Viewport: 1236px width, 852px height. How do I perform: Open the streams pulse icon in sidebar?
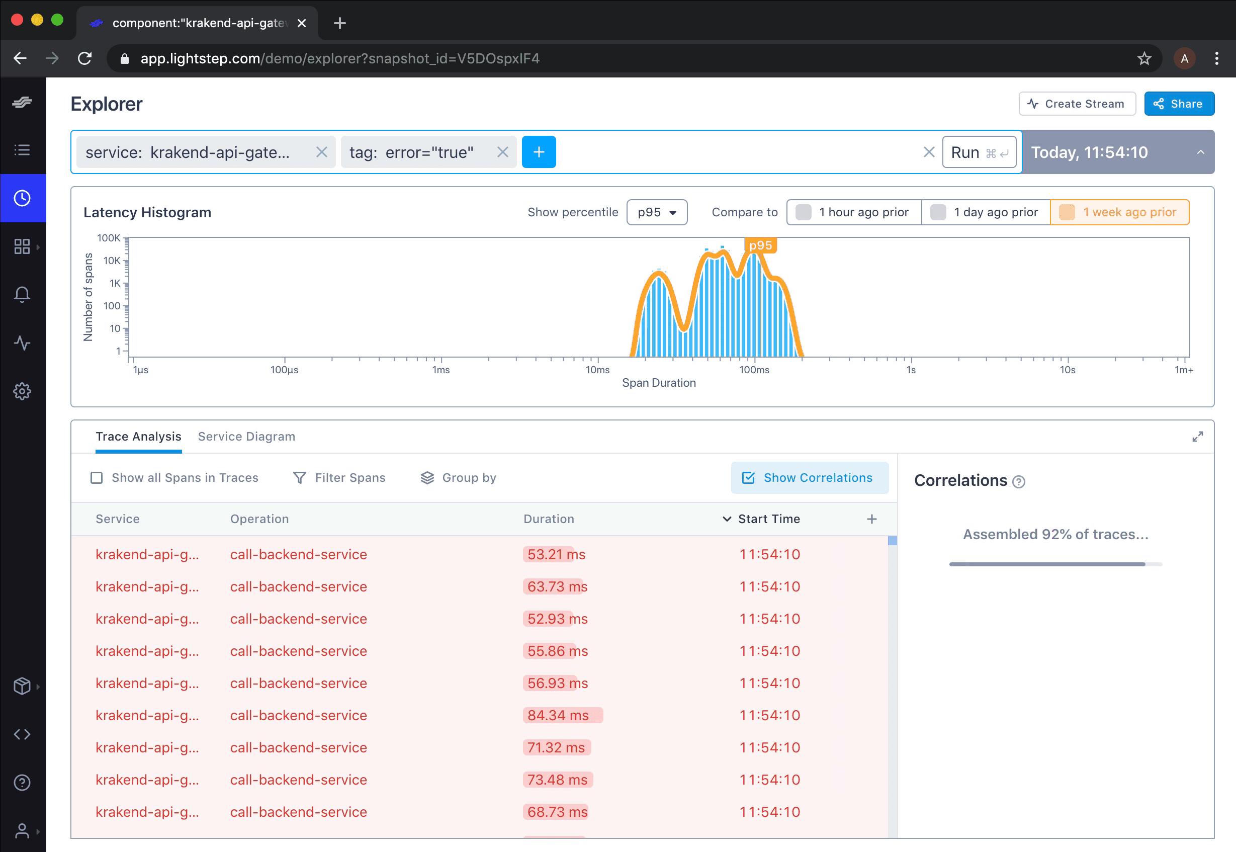22,343
